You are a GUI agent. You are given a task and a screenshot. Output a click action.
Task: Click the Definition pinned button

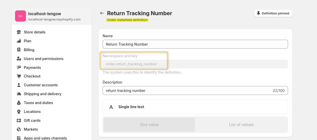point(273,13)
